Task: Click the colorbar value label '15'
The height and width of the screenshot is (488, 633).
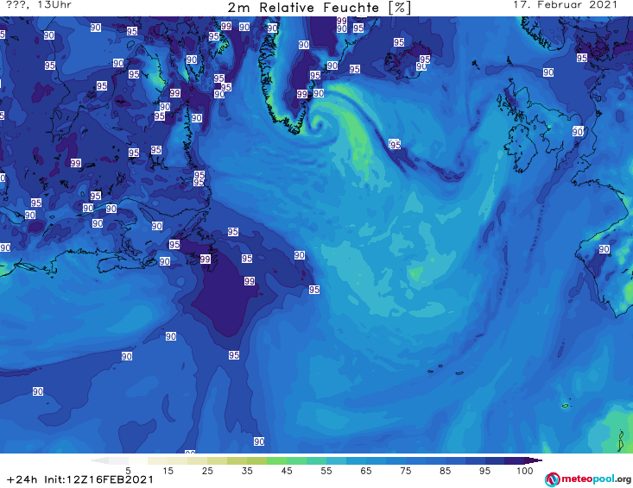Action: pyautogui.click(x=168, y=471)
